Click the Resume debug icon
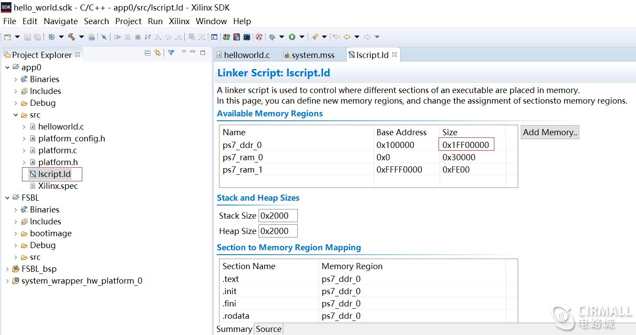 coord(118,37)
